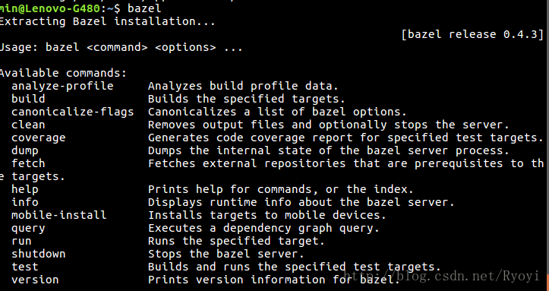Click the run command entry
The height and width of the screenshot is (291, 549).
coord(21,242)
